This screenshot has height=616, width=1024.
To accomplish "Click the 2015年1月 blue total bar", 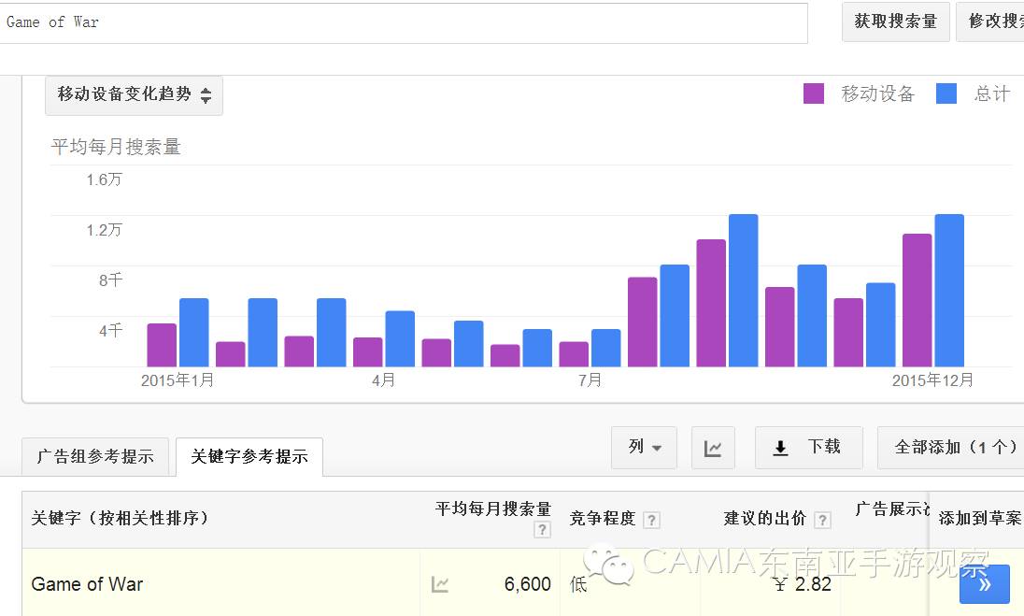I will tap(194, 333).
